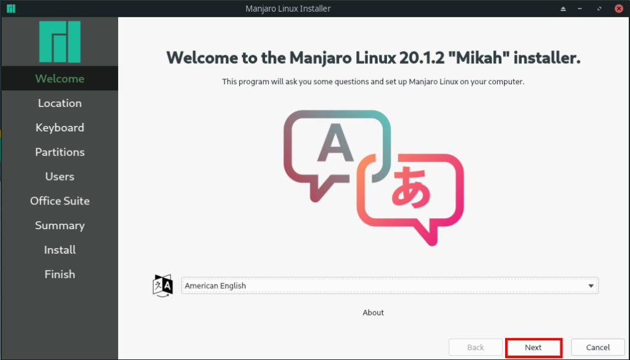Click the speech bubbles language illustration

(x=373, y=178)
